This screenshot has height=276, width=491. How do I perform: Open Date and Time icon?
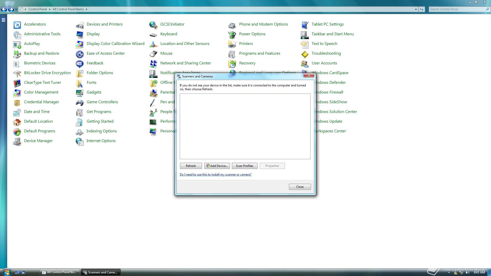click(x=17, y=112)
